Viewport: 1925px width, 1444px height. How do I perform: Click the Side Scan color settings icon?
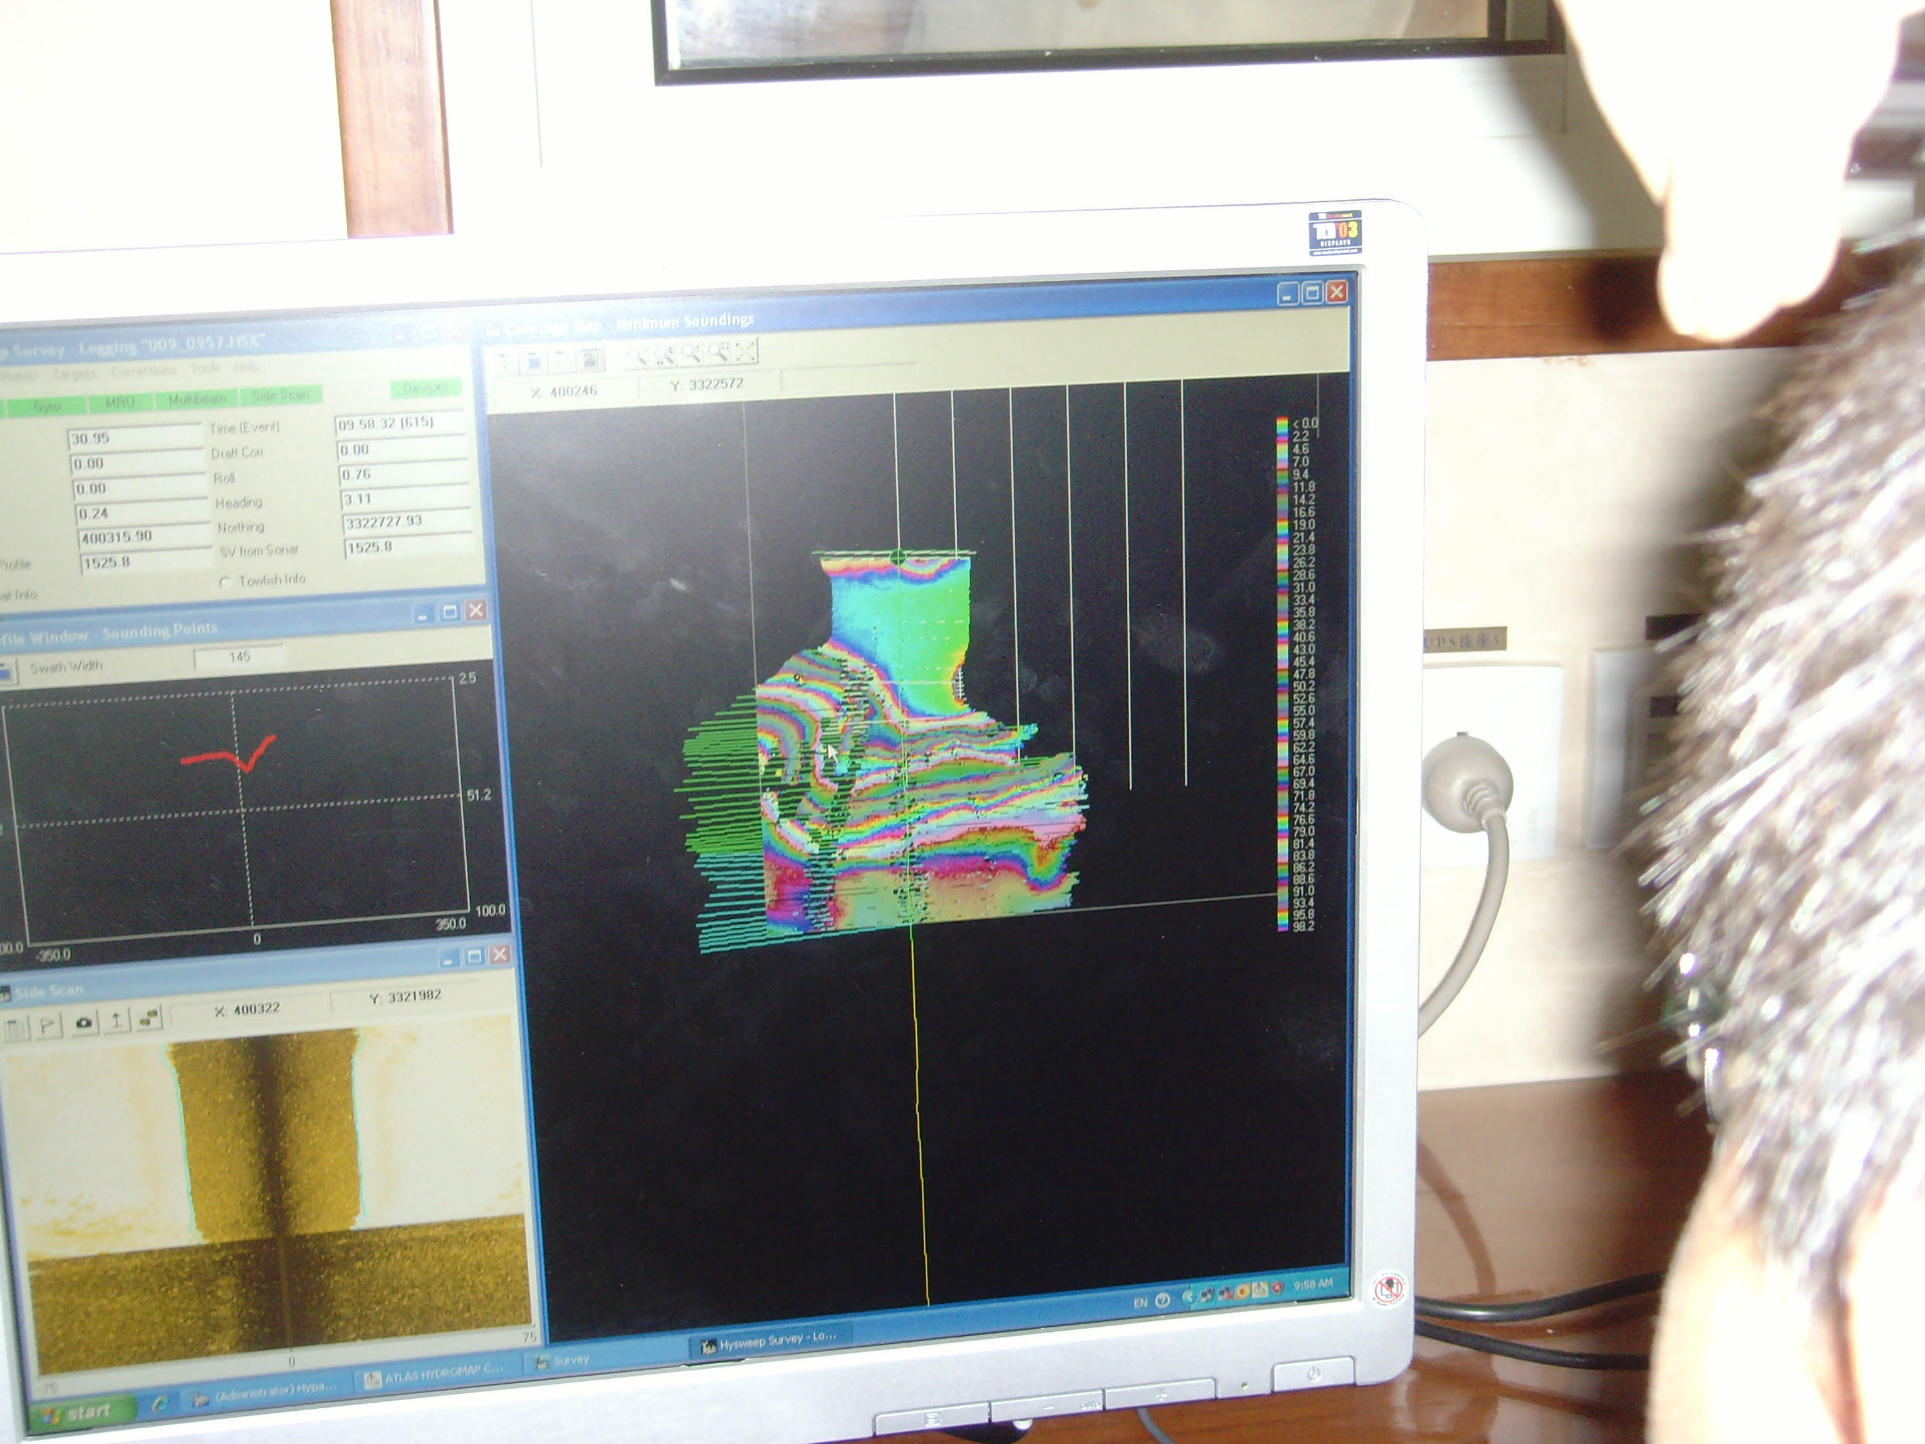click(x=150, y=1017)
